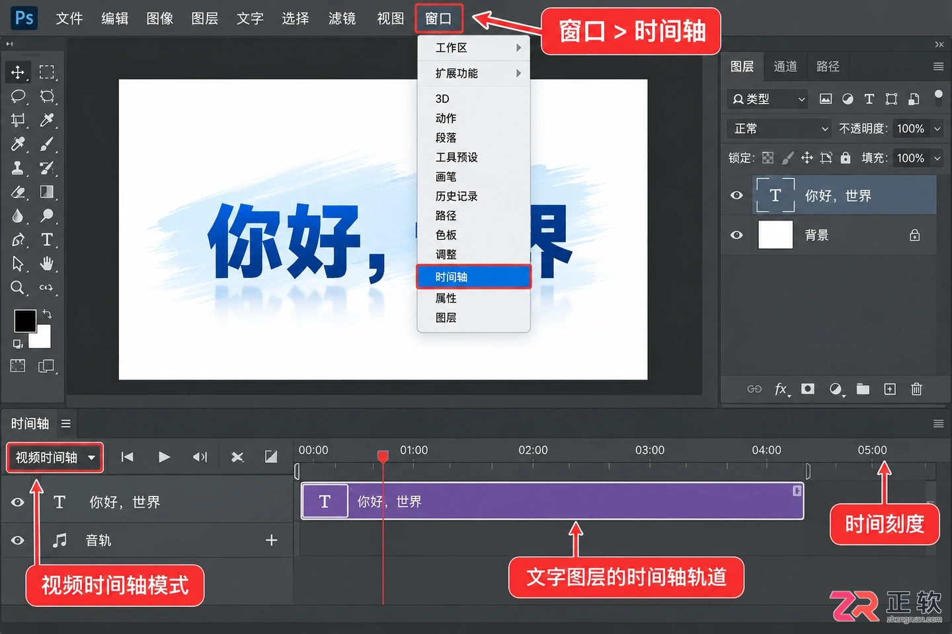
Task: Select the Blur droplet tool
Action: coord(18,216)
